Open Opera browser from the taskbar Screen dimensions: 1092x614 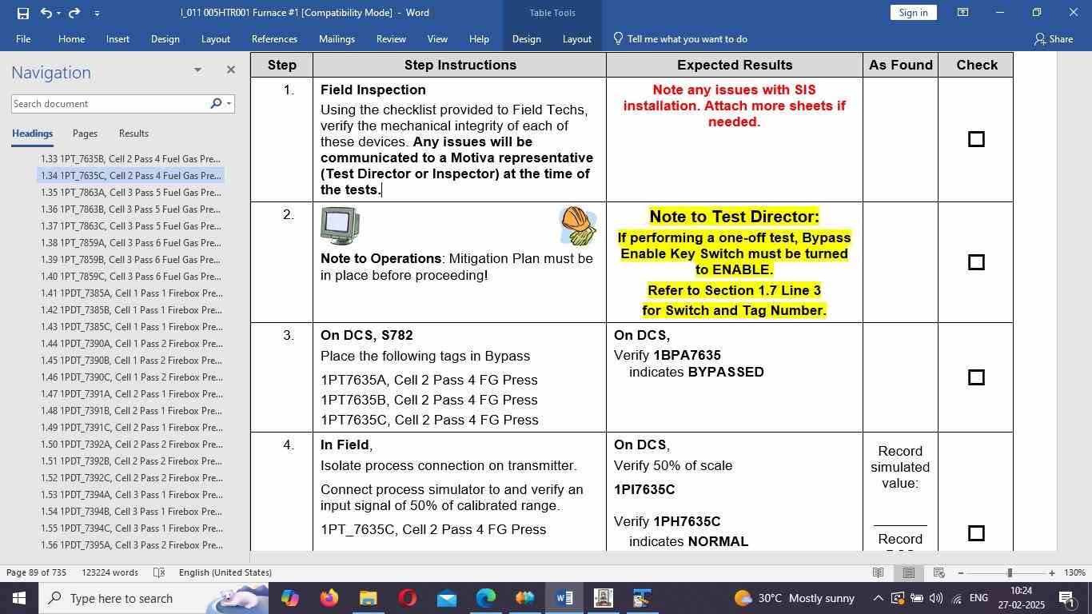point(408,598)
